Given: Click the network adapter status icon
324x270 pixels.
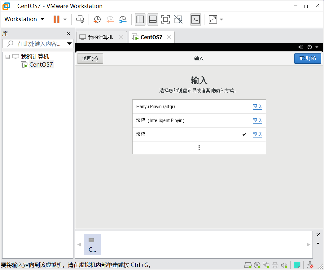Looking at the screenshot, I should tap(266, 265).
